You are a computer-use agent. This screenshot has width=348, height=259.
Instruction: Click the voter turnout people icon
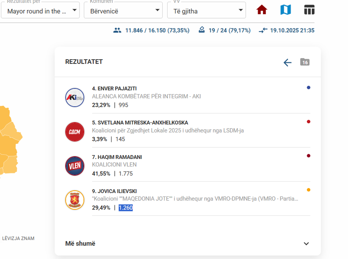[117, 31]
